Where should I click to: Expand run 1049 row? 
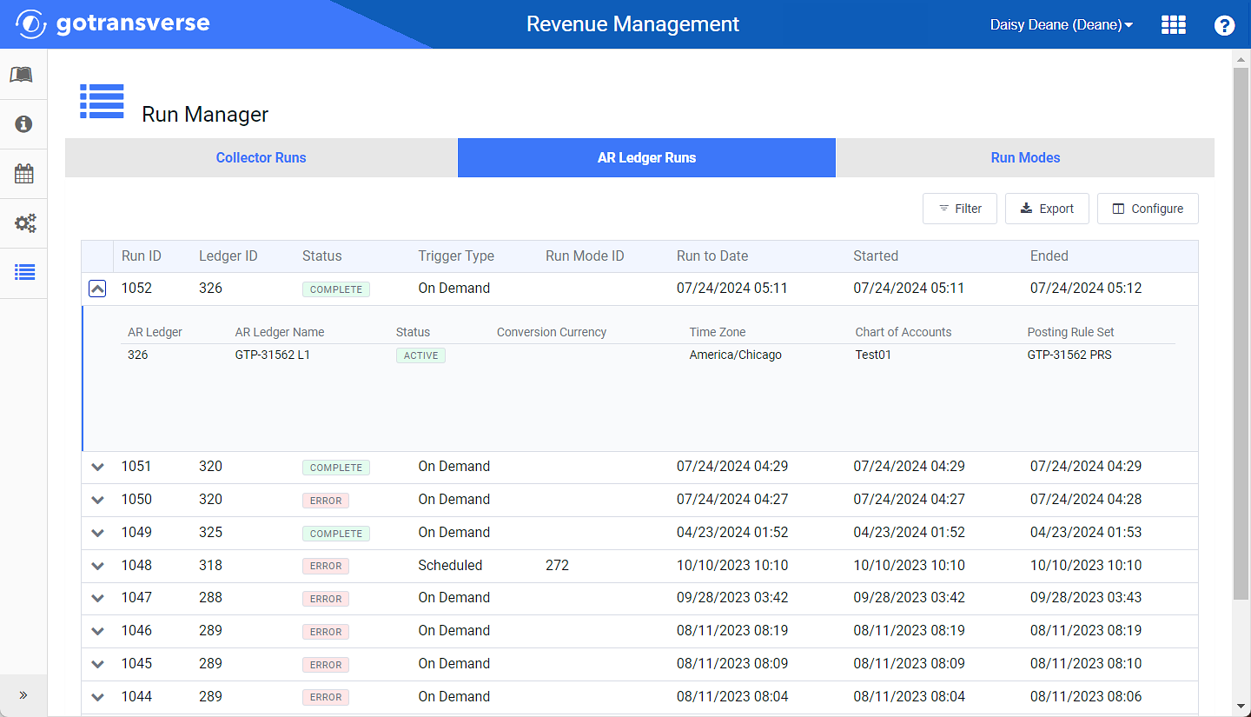click(97, 533)
